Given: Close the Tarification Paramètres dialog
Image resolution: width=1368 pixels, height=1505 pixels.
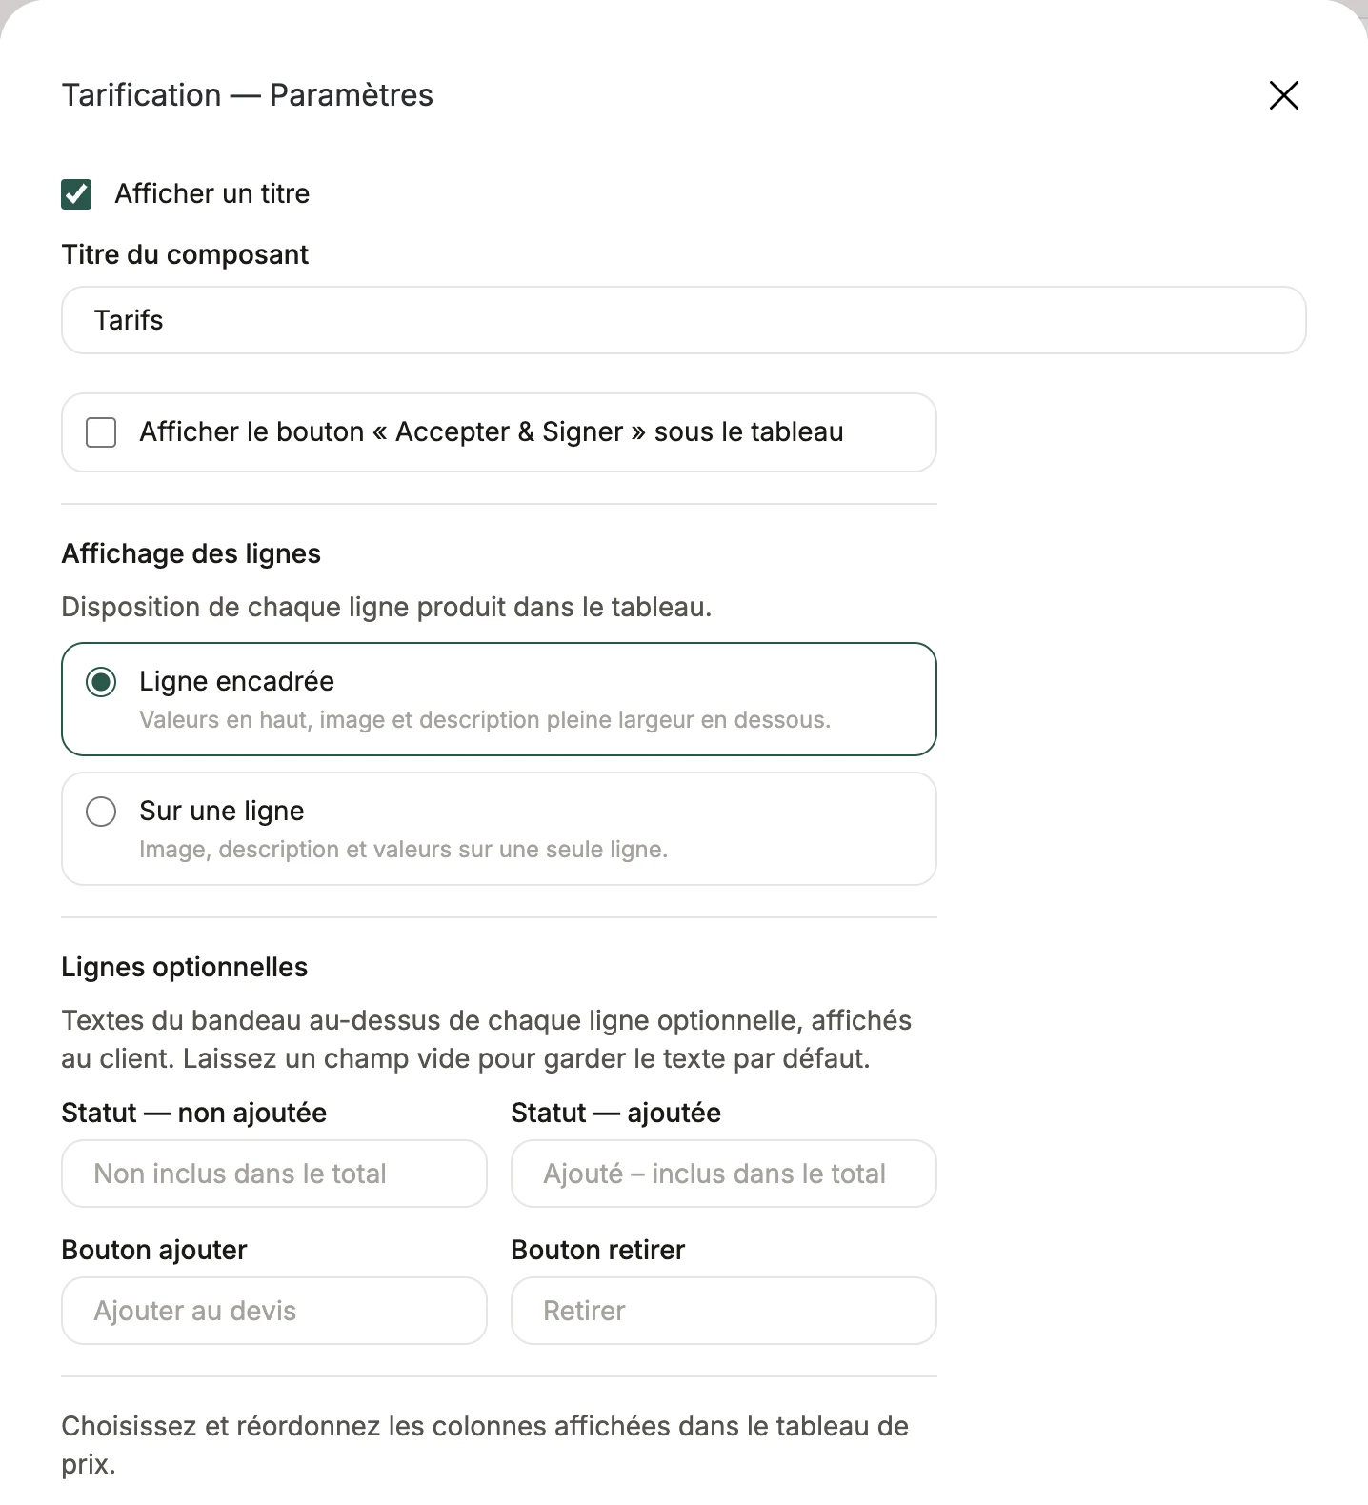Looking at the screenshot, I should [x=1283, y=95].
